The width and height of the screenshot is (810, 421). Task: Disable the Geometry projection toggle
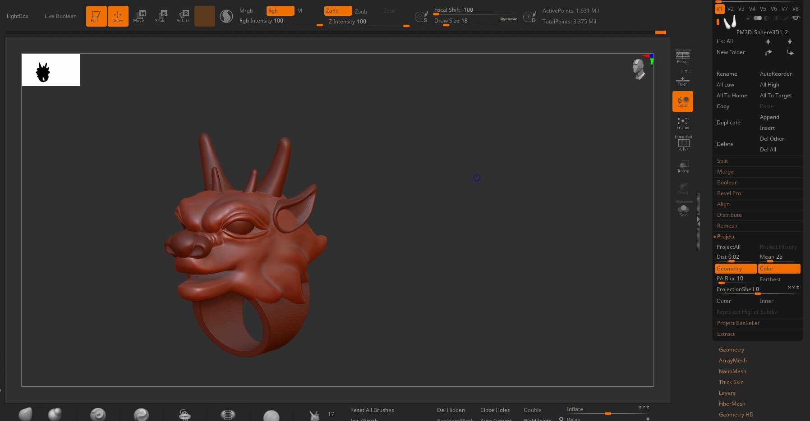[735, 269]
